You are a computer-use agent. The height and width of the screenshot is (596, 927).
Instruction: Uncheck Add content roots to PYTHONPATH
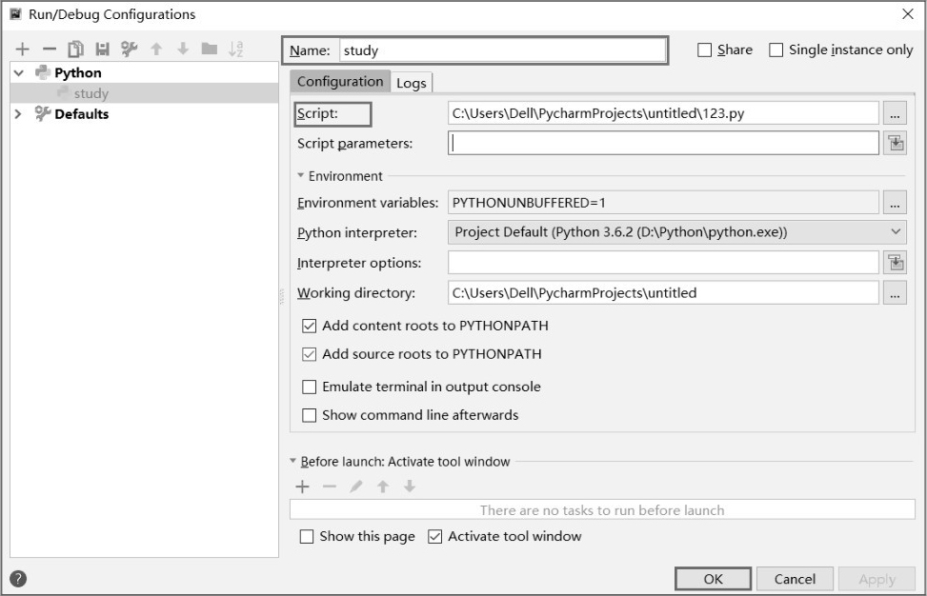point(310,326)
